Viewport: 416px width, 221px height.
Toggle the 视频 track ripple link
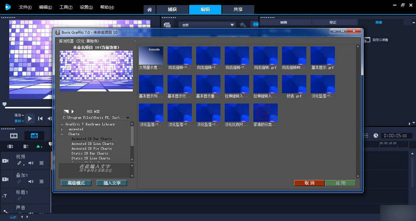[x=19, y=163]
